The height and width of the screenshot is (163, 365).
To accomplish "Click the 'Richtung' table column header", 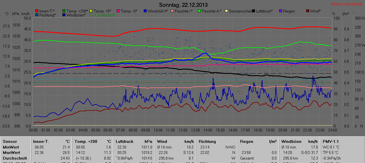I will point(207,141).
